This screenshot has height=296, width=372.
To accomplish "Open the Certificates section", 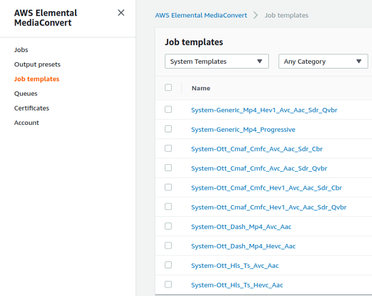I will [31, 108].
